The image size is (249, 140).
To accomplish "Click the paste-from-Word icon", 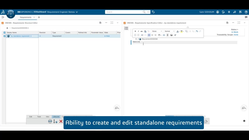I will point(186,31).
